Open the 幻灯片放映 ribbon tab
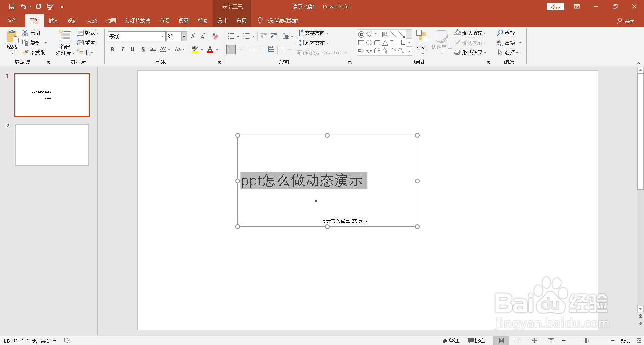Screen dimensions: 644x345 pos(137,20)
